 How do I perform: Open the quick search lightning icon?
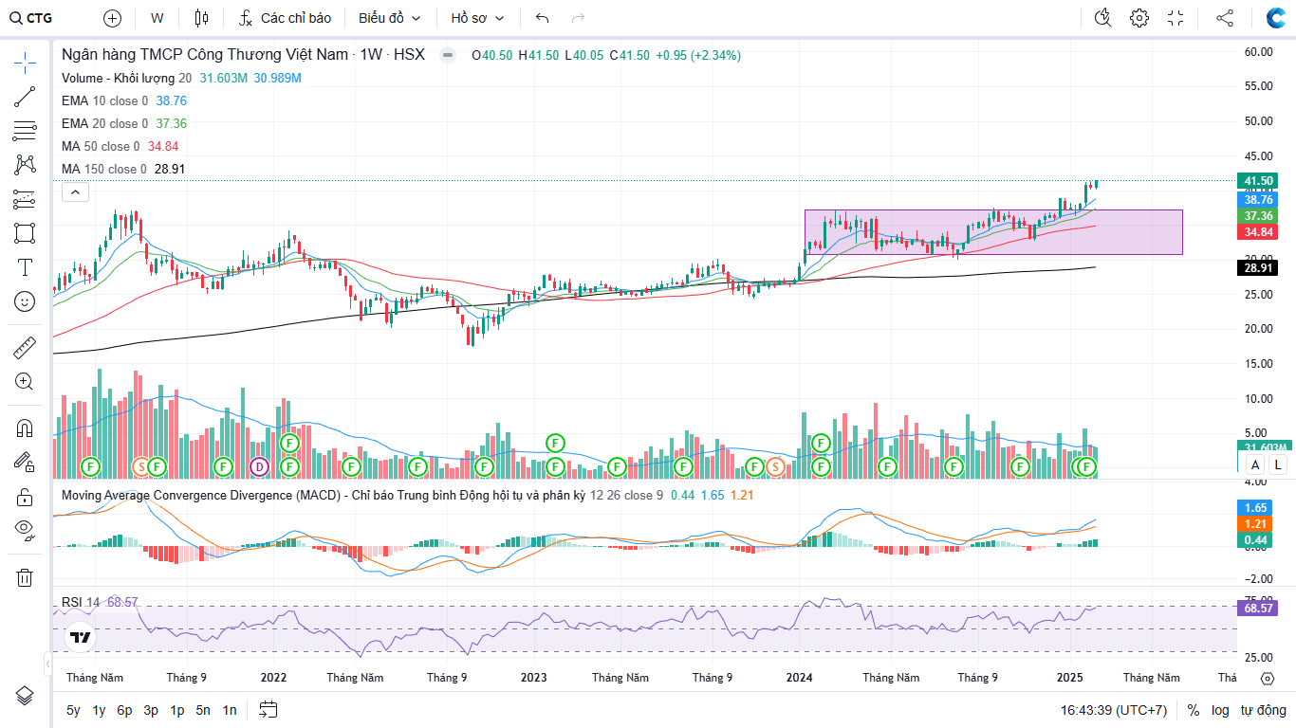pyautogui.click(x=1102, y=18)
